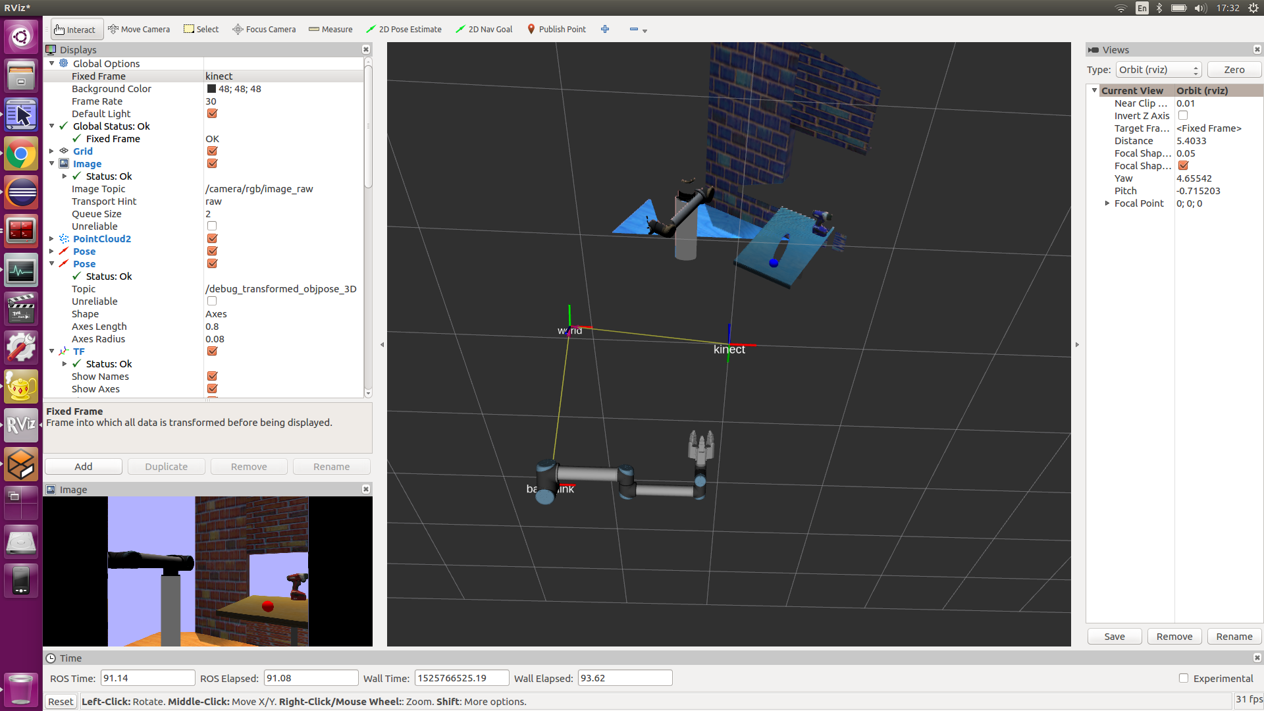
Task: Click the camera image preview
Action: click(208, 571)
